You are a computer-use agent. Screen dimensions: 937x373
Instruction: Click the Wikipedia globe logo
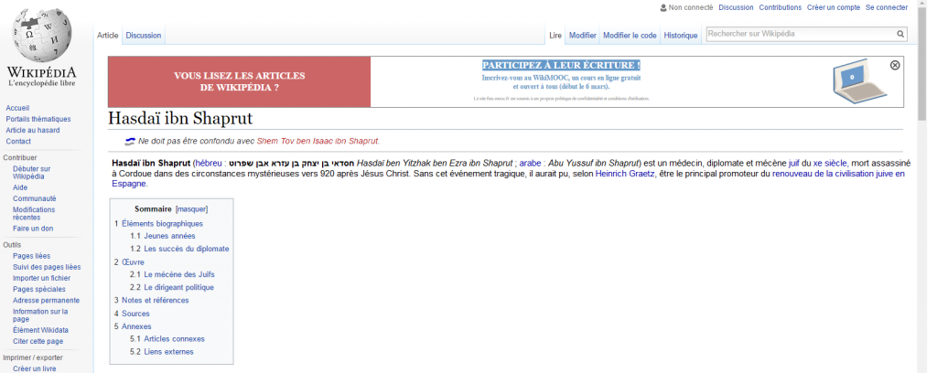coord(42,35)
